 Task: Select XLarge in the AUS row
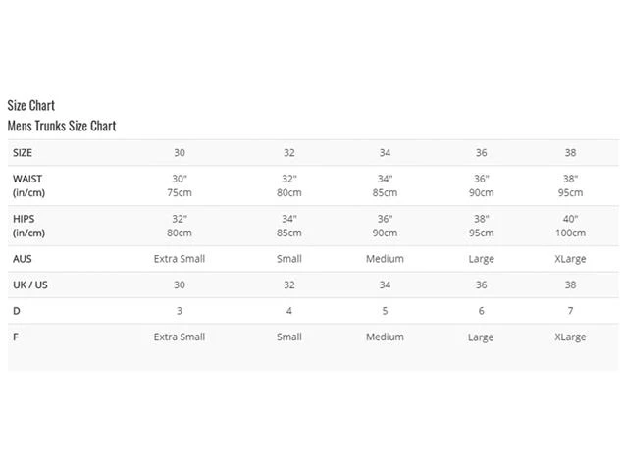(x=570, y=259)
